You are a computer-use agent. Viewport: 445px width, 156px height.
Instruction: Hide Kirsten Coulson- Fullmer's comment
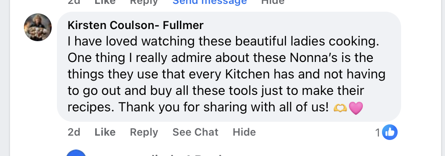244,132
